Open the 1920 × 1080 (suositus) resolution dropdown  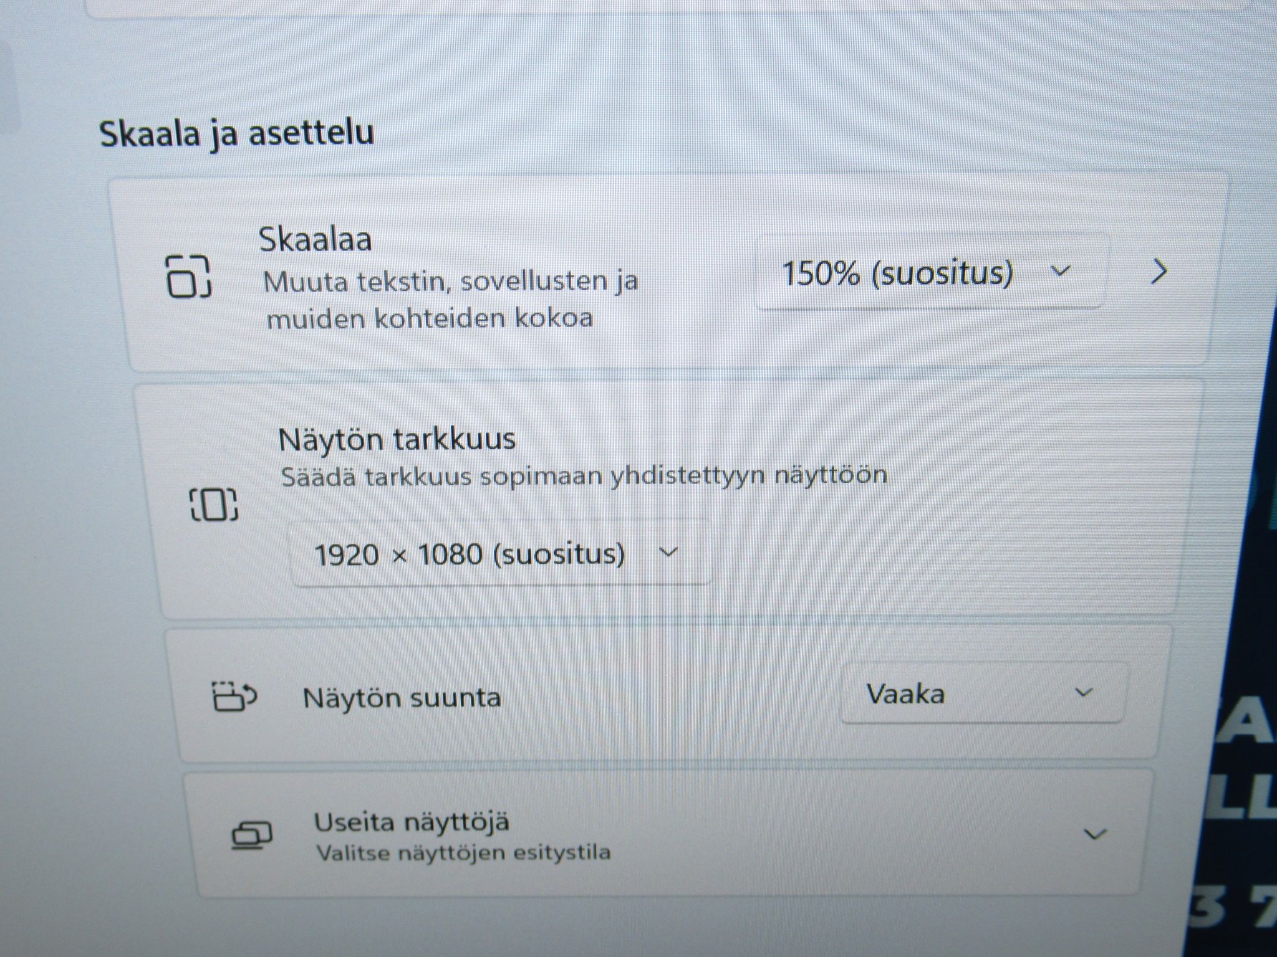(x=501, y=553)
